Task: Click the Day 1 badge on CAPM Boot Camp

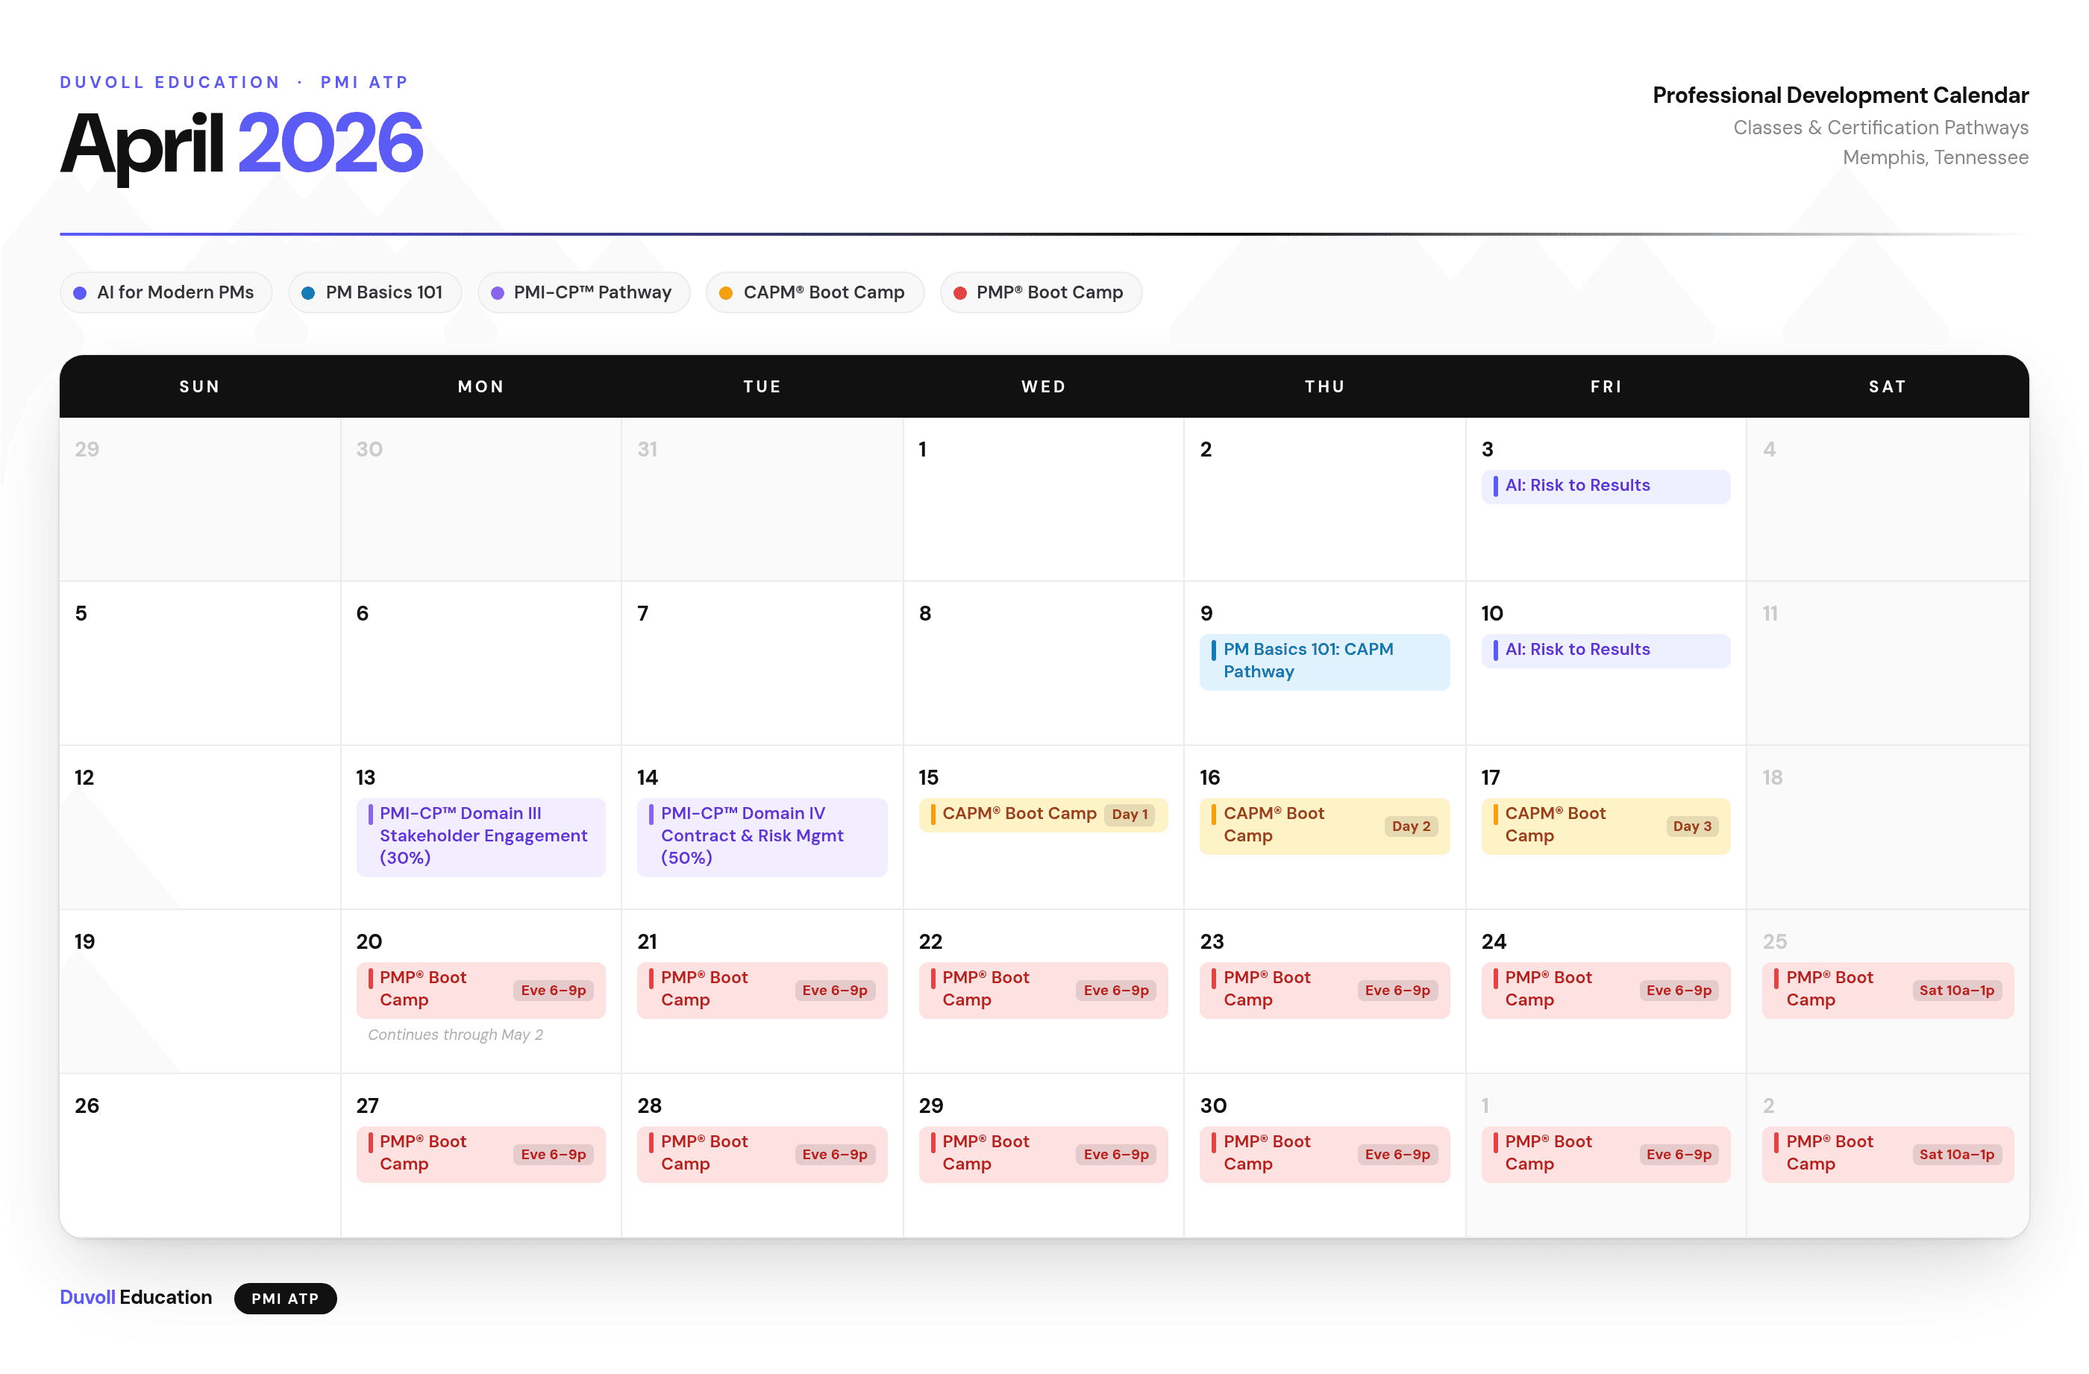Action: [1129, 815]
